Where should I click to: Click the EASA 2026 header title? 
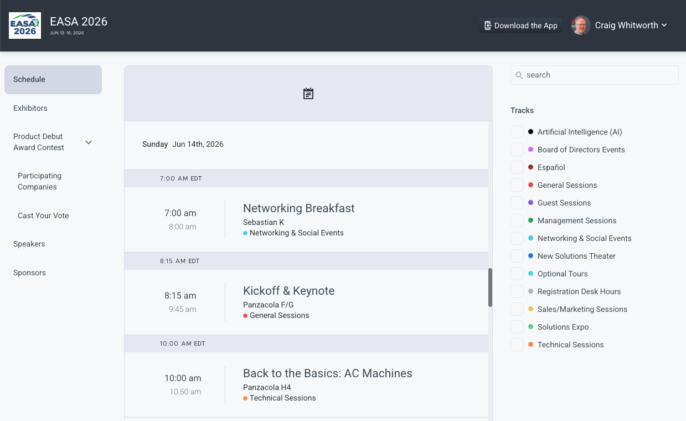[x=79, y=22]
